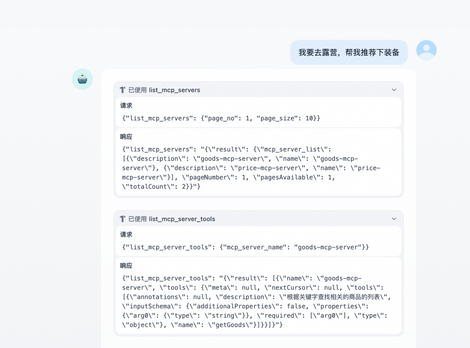470x348 pixels.
Task: Select the robot emoji in the assistant avatar
Action: point(82,79)
